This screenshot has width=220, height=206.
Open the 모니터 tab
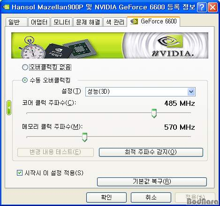click(x=62, y=22)
